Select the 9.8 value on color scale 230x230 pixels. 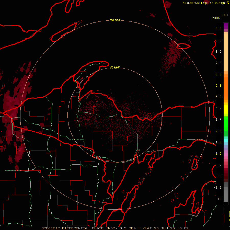[218, 29]
